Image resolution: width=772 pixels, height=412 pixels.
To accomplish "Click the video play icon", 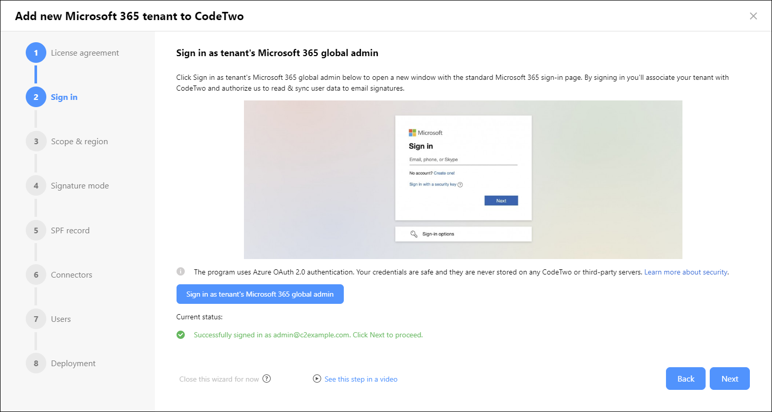I will 317,379.
